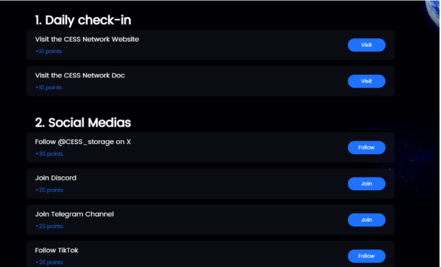This screenshot has width=441, height=267.
Task: Click the 'Join Discord' task title
Action: click(x=55, y=178)
